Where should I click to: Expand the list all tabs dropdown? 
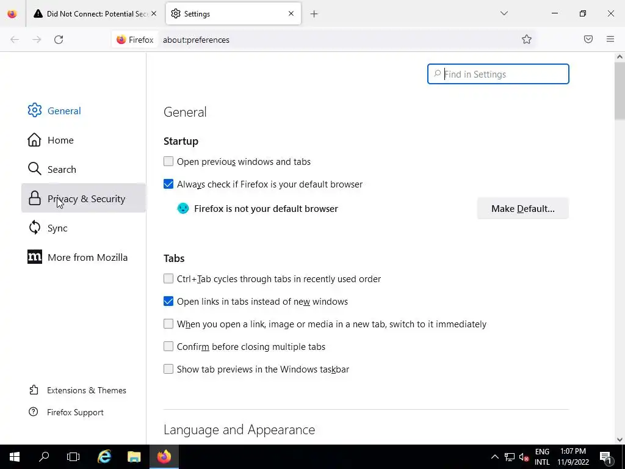point(504,13)
